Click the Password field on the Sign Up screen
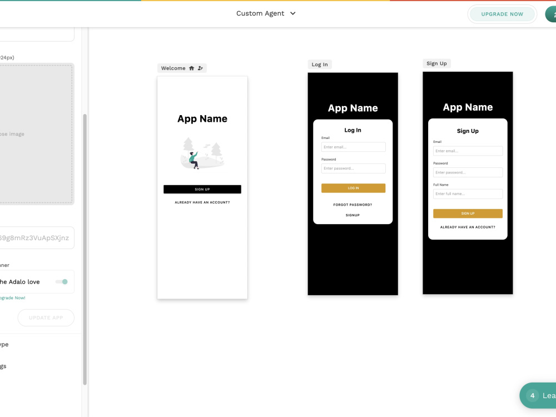Image resolution: width=556 pixels, height=417 pixels. click(x=468, y=172)
